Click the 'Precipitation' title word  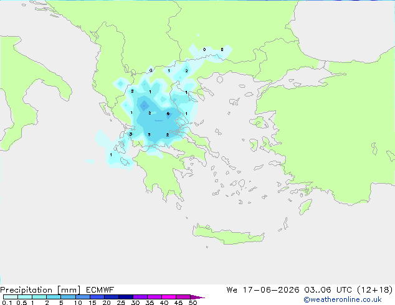pyautogui.click(x=26, y=290)
